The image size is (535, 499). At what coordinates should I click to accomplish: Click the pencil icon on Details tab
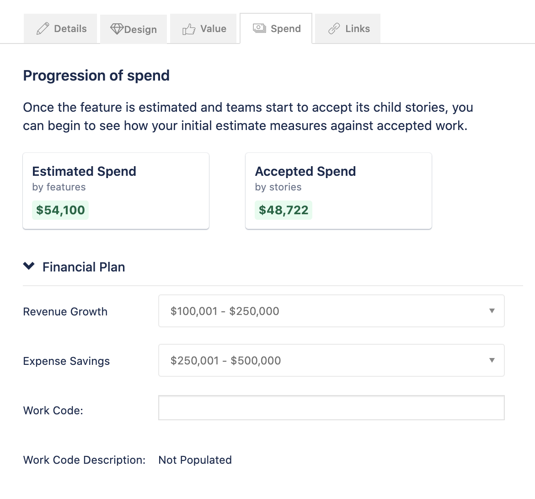[43, 29]
